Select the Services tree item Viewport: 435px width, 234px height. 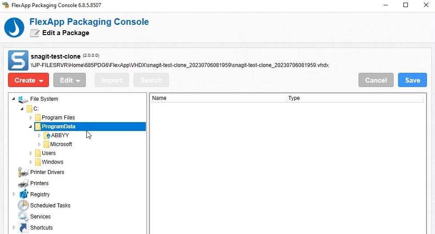[x=40, y=216]
